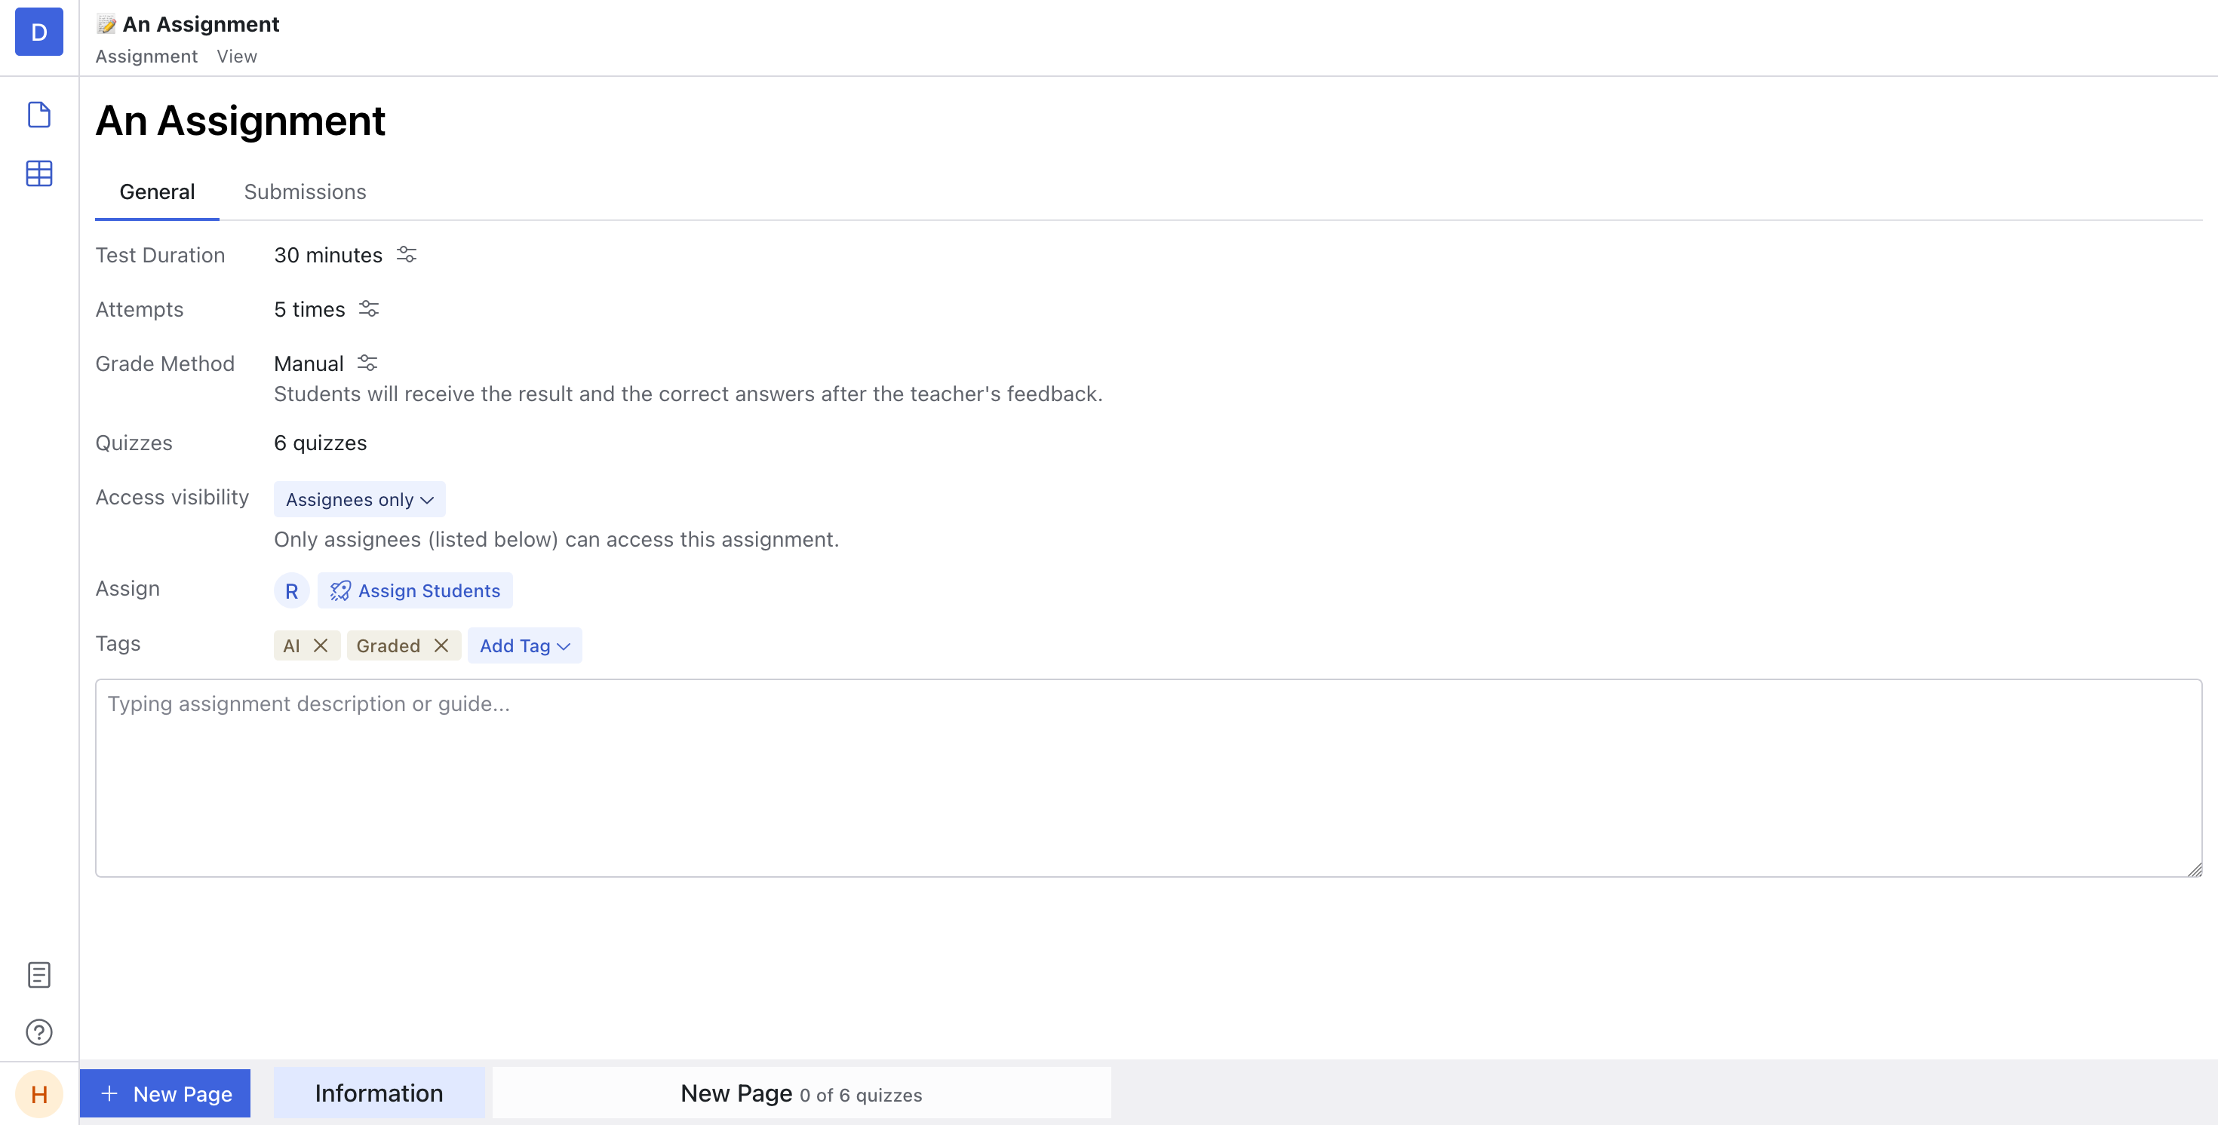This screenshot has width=2218, height=1125.
Task: Open the table grid icon in sidebar
Action: coord(38,173)
